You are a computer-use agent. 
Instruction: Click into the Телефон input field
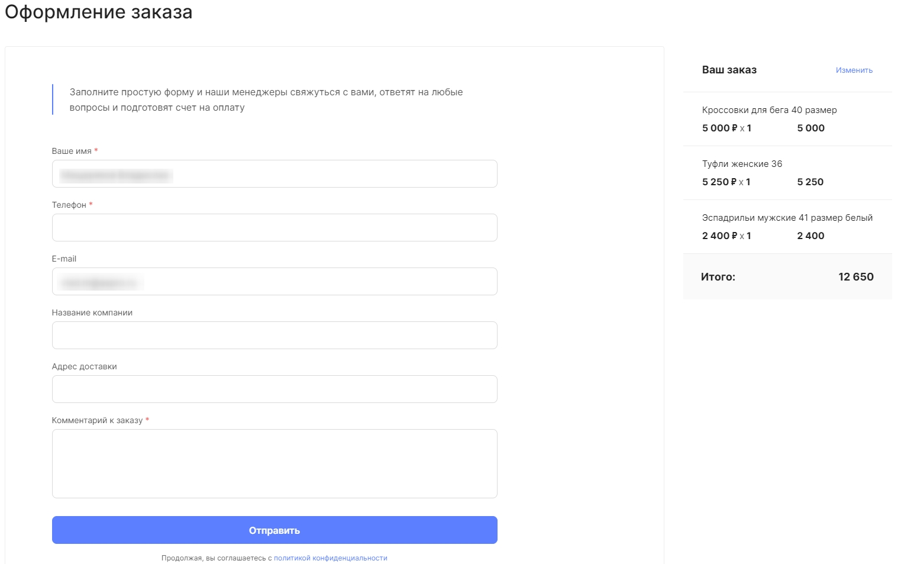click(275, 228)
